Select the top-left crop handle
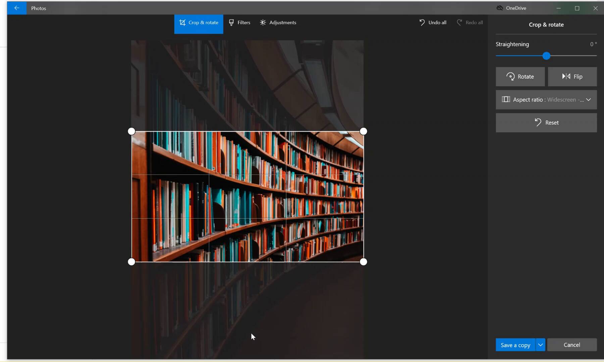Image resolution: width=604 pixels, height=362 pixels. (131, 131)
